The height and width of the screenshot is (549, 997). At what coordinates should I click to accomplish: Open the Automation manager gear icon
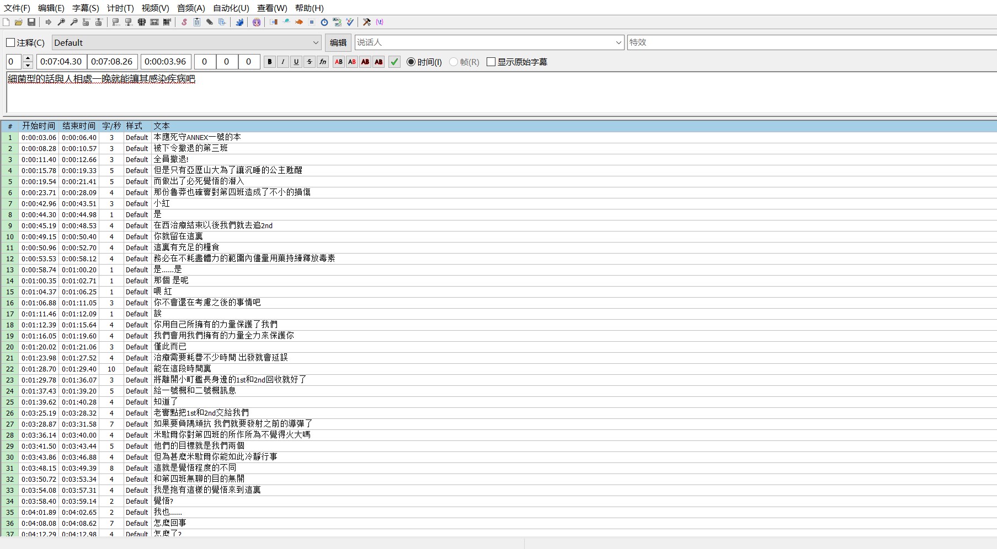click(x=239, y=22)
